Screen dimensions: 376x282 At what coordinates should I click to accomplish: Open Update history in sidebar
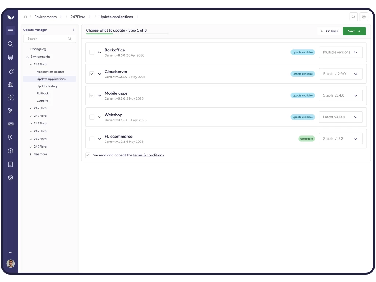pyautogui.click(x=47, y=86)
